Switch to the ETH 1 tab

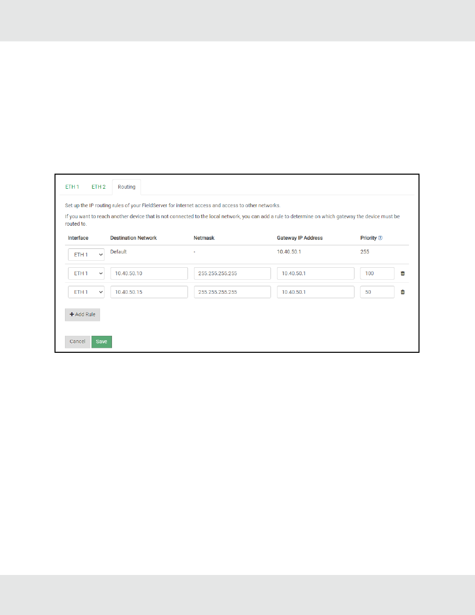click(x=72, y=187)
